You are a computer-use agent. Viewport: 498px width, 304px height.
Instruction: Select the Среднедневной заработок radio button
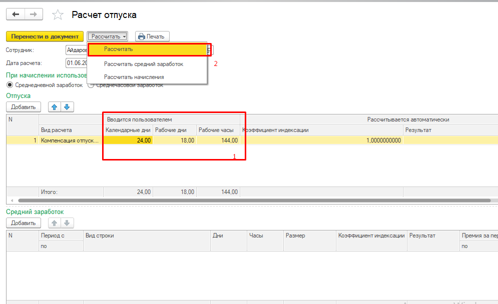click(10, 85)
